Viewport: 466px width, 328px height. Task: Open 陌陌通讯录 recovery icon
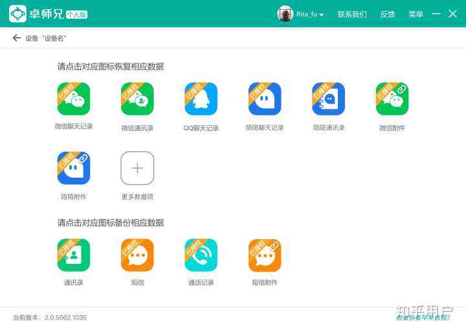click(x=328, y=99)
